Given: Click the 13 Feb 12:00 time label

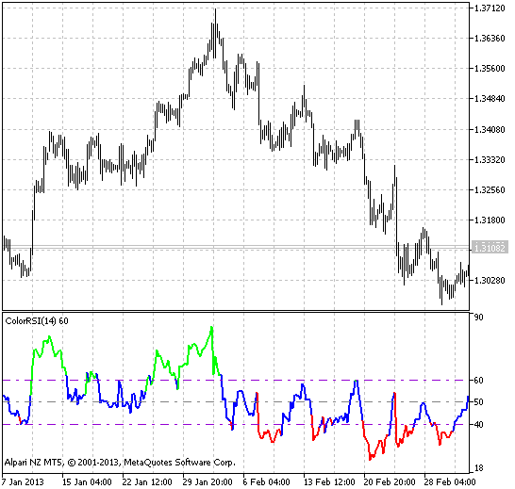Looking at the screenshot, I should pyautogui.click(x=330, y=482).
